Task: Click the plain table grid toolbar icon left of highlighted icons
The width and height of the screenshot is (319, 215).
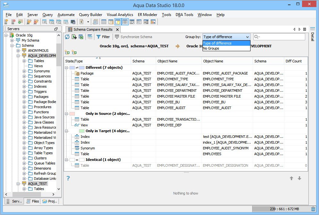Action: pyautogui.click(x=104, y=21)
